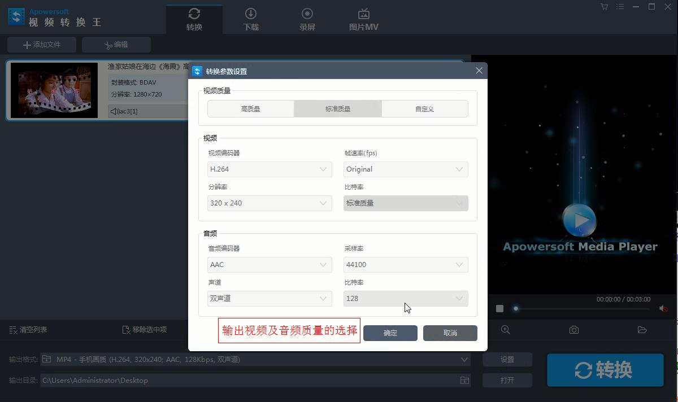
Task: Browse output folder icon in path field
Action: 464,381
